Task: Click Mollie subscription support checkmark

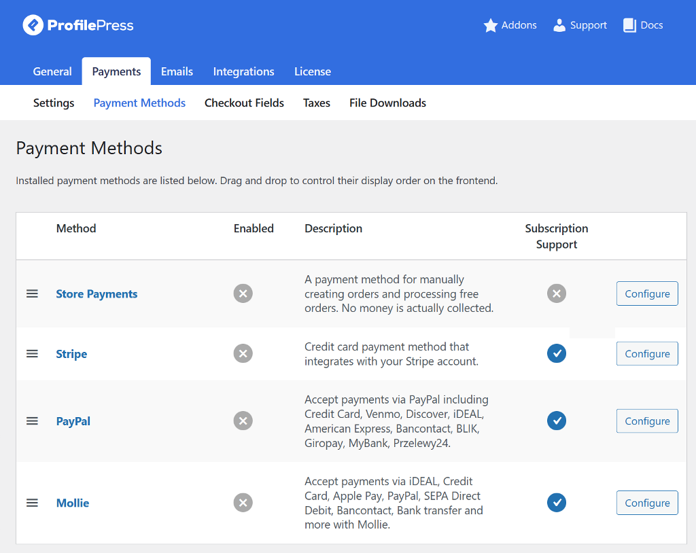Action: pyautogui.click(x=557, y=503)
